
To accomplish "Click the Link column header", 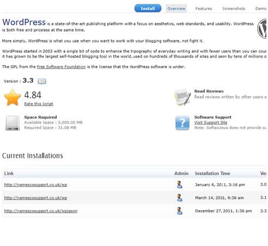I will point(9,174).
